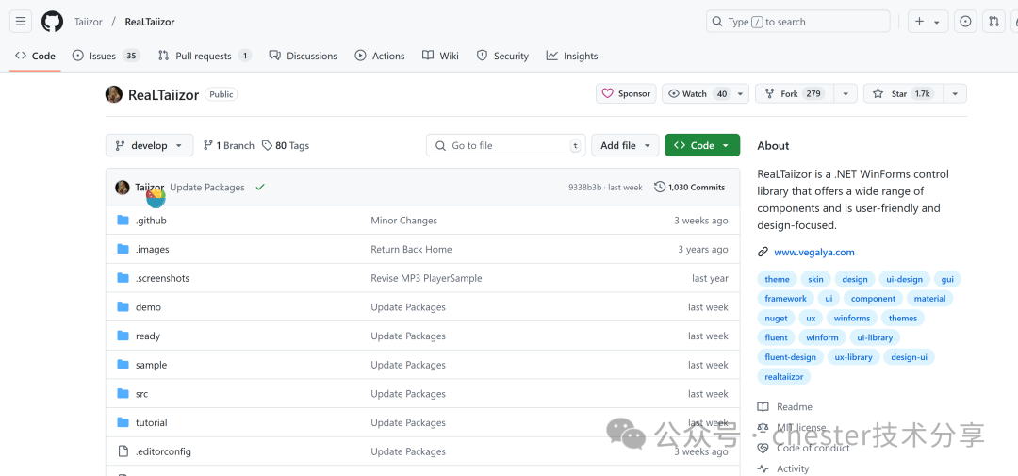
Task: Click the folder icon beside src
Action: point(123,394)
